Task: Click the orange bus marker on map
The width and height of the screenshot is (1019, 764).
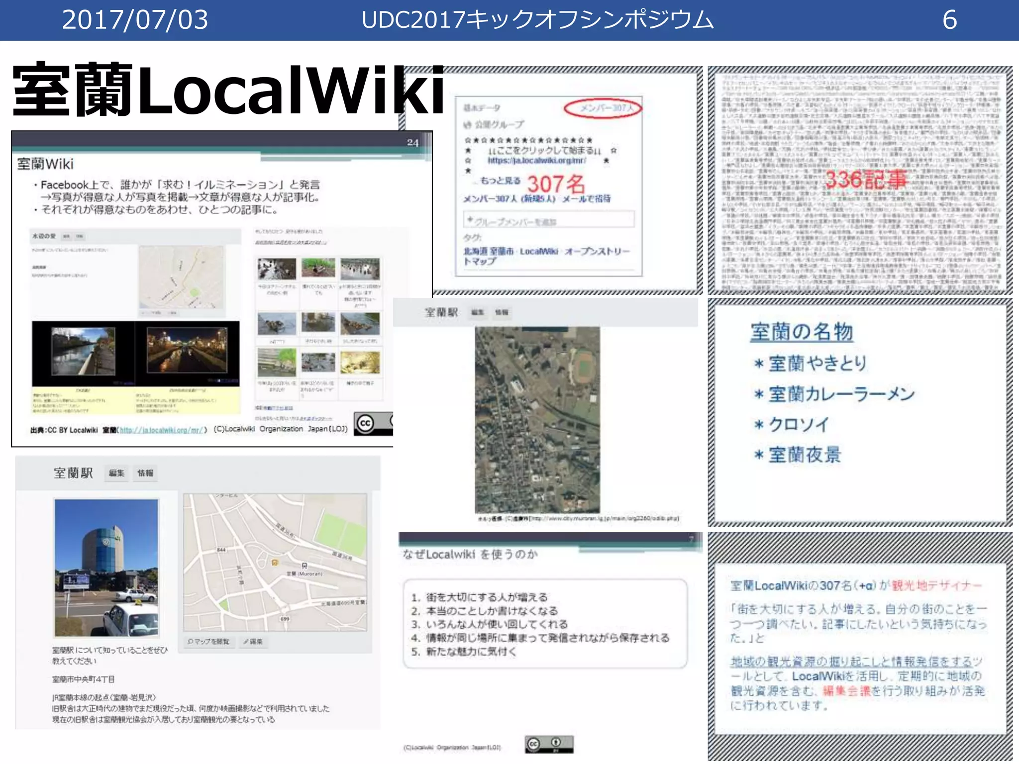Action: click(x=275, y=563)
